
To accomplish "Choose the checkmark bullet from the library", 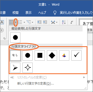I will 76,55.
